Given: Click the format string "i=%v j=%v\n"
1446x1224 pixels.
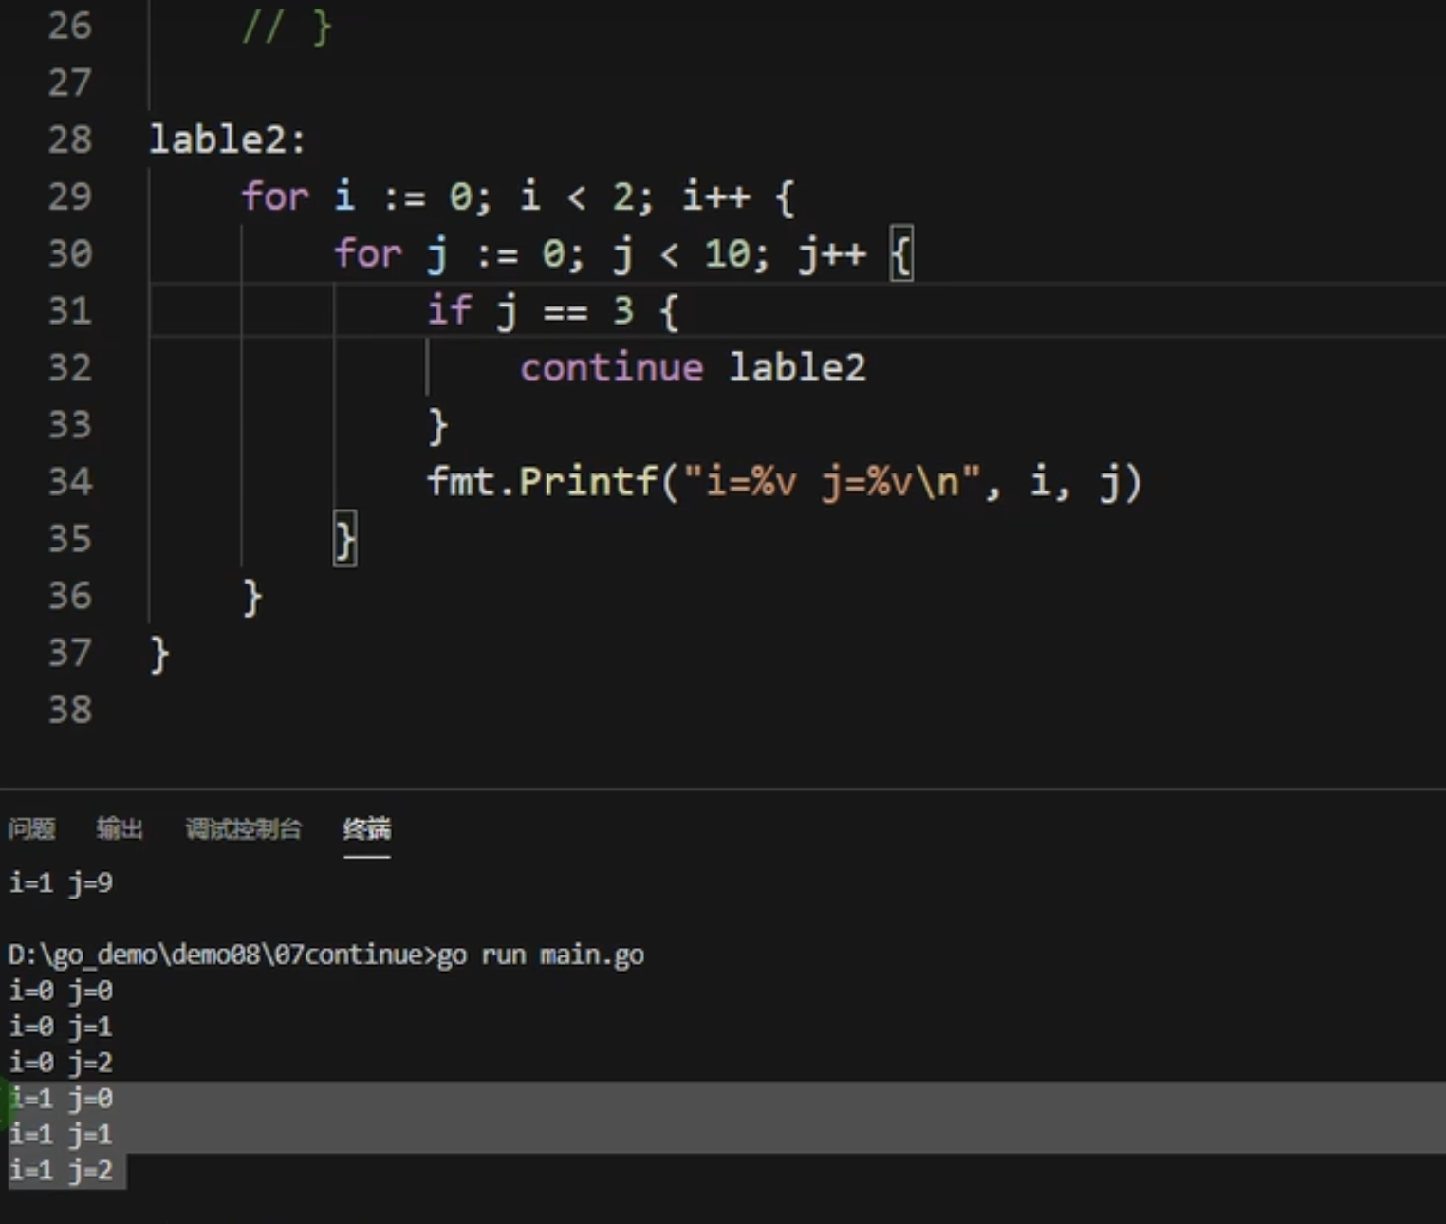Looking at the screenshot, I should point(832,482).
